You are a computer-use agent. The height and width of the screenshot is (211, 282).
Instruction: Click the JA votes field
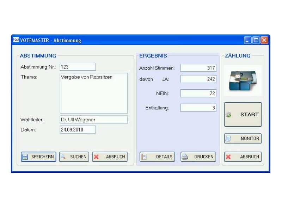[x=198, y=79]
